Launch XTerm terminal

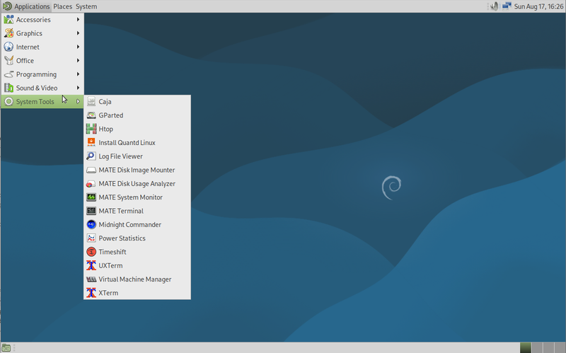coord(137,293)
